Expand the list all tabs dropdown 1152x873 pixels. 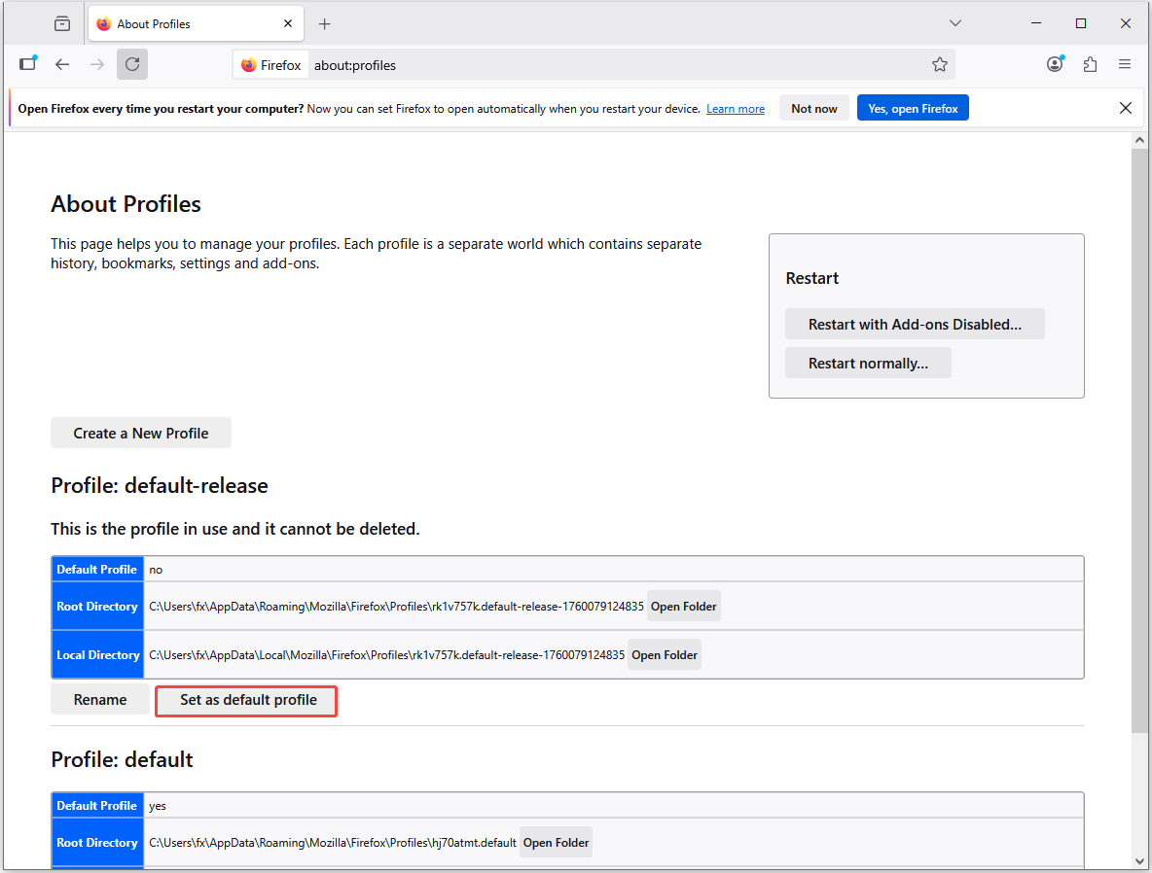point(954,22)
